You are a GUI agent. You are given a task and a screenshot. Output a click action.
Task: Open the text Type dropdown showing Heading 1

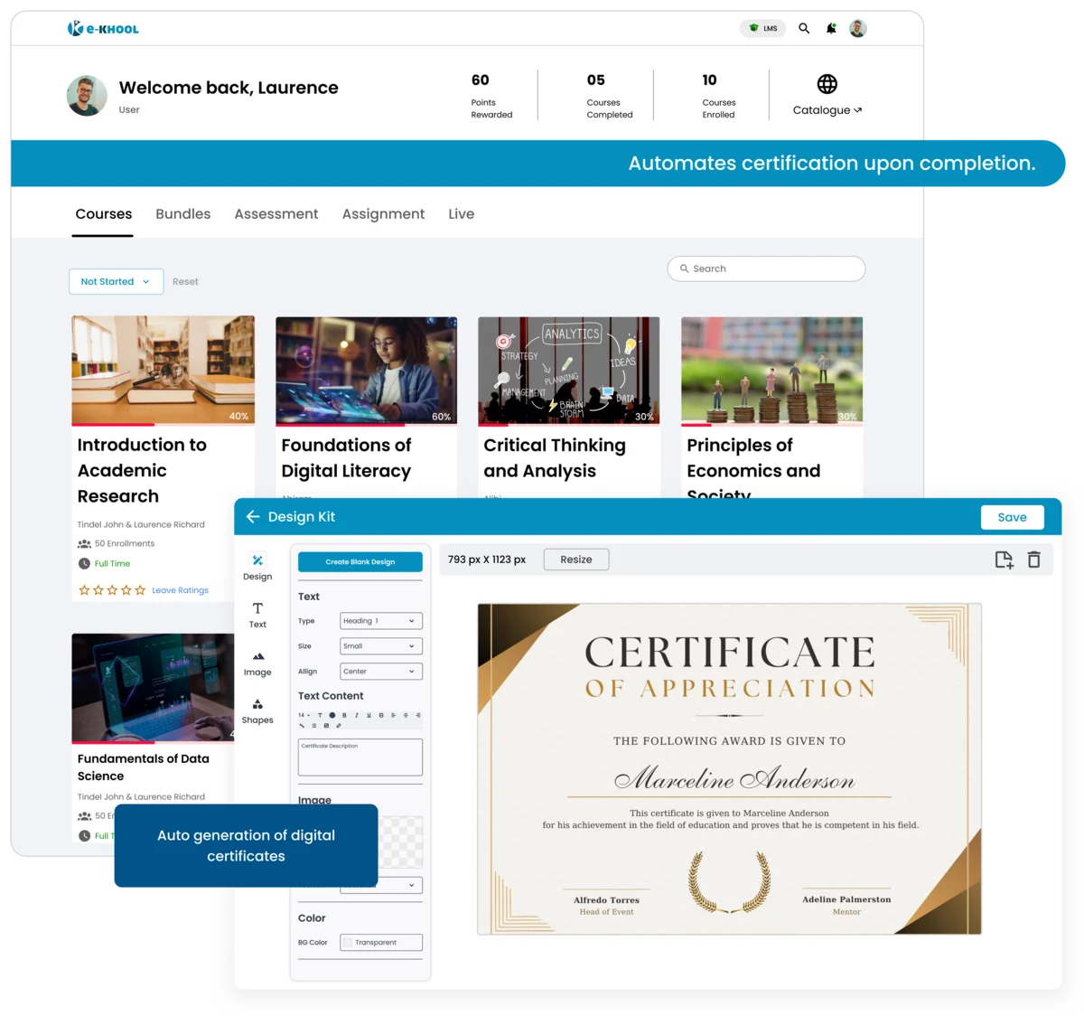click(379, 621)
